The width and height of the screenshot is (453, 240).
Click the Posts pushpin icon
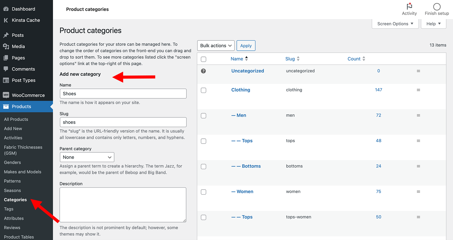pos(6,35)
